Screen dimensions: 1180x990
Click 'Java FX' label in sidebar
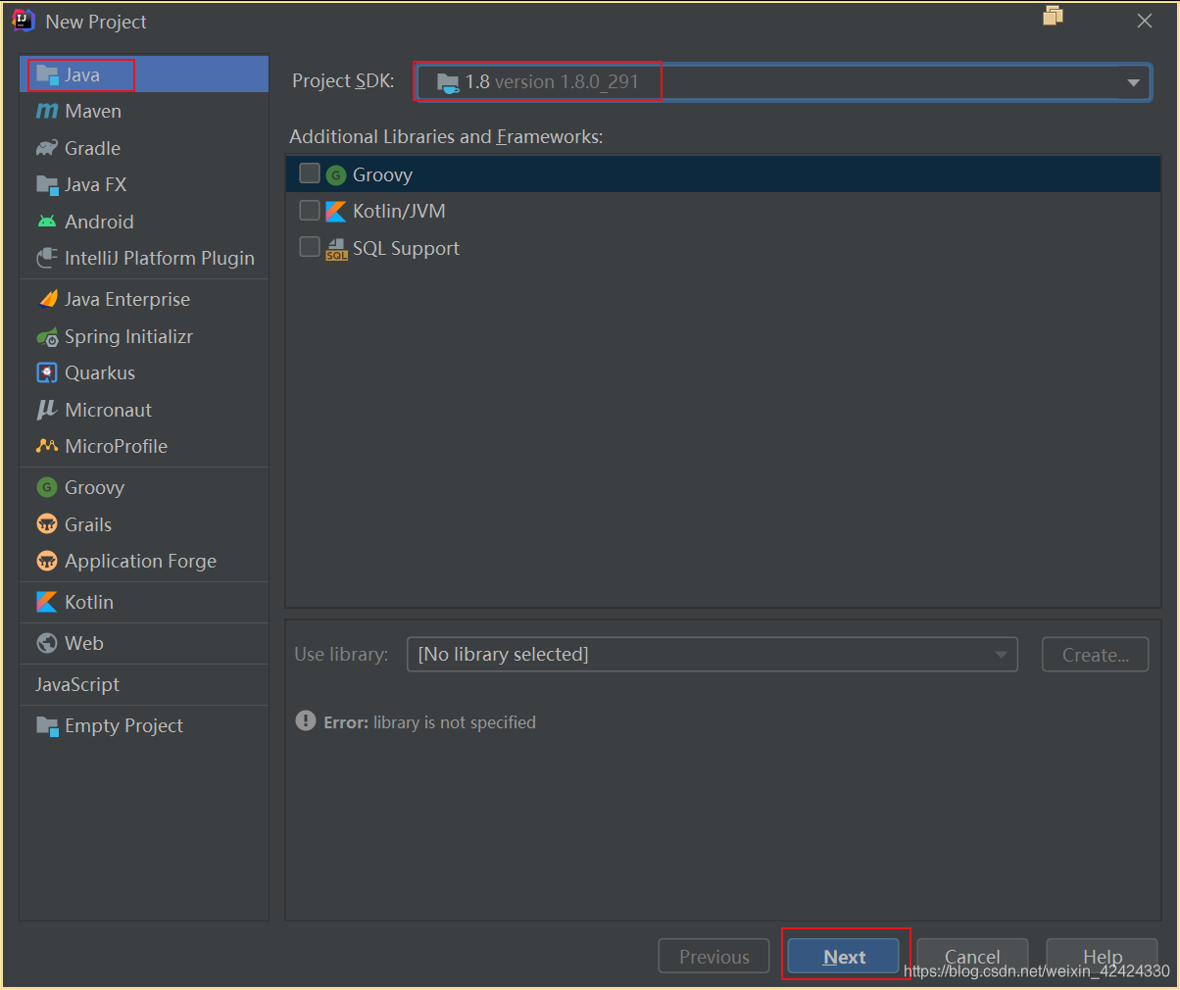click(x=96, y=185)
